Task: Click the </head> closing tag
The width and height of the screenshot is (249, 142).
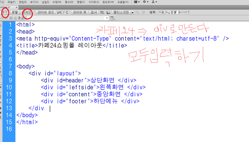Action: click(x=27, y=52)
